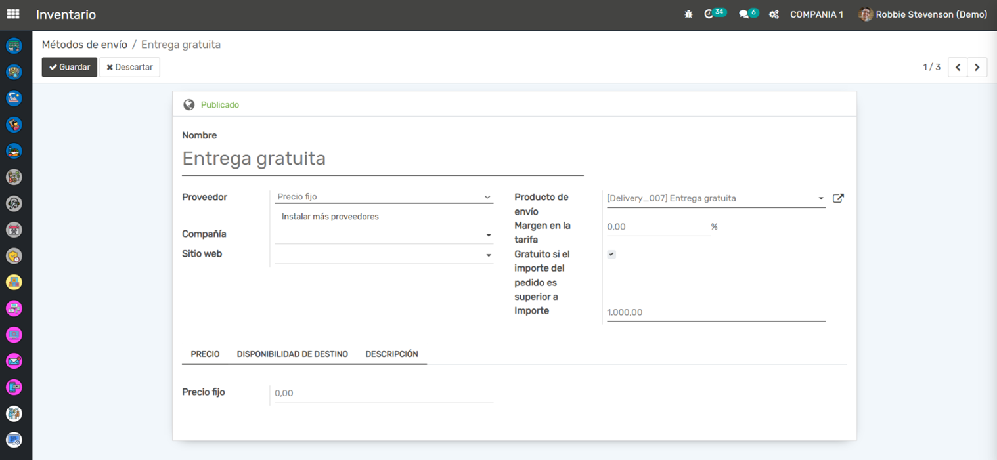Click the Descartar button
997x460 pixels.
(x=129, y=67)
